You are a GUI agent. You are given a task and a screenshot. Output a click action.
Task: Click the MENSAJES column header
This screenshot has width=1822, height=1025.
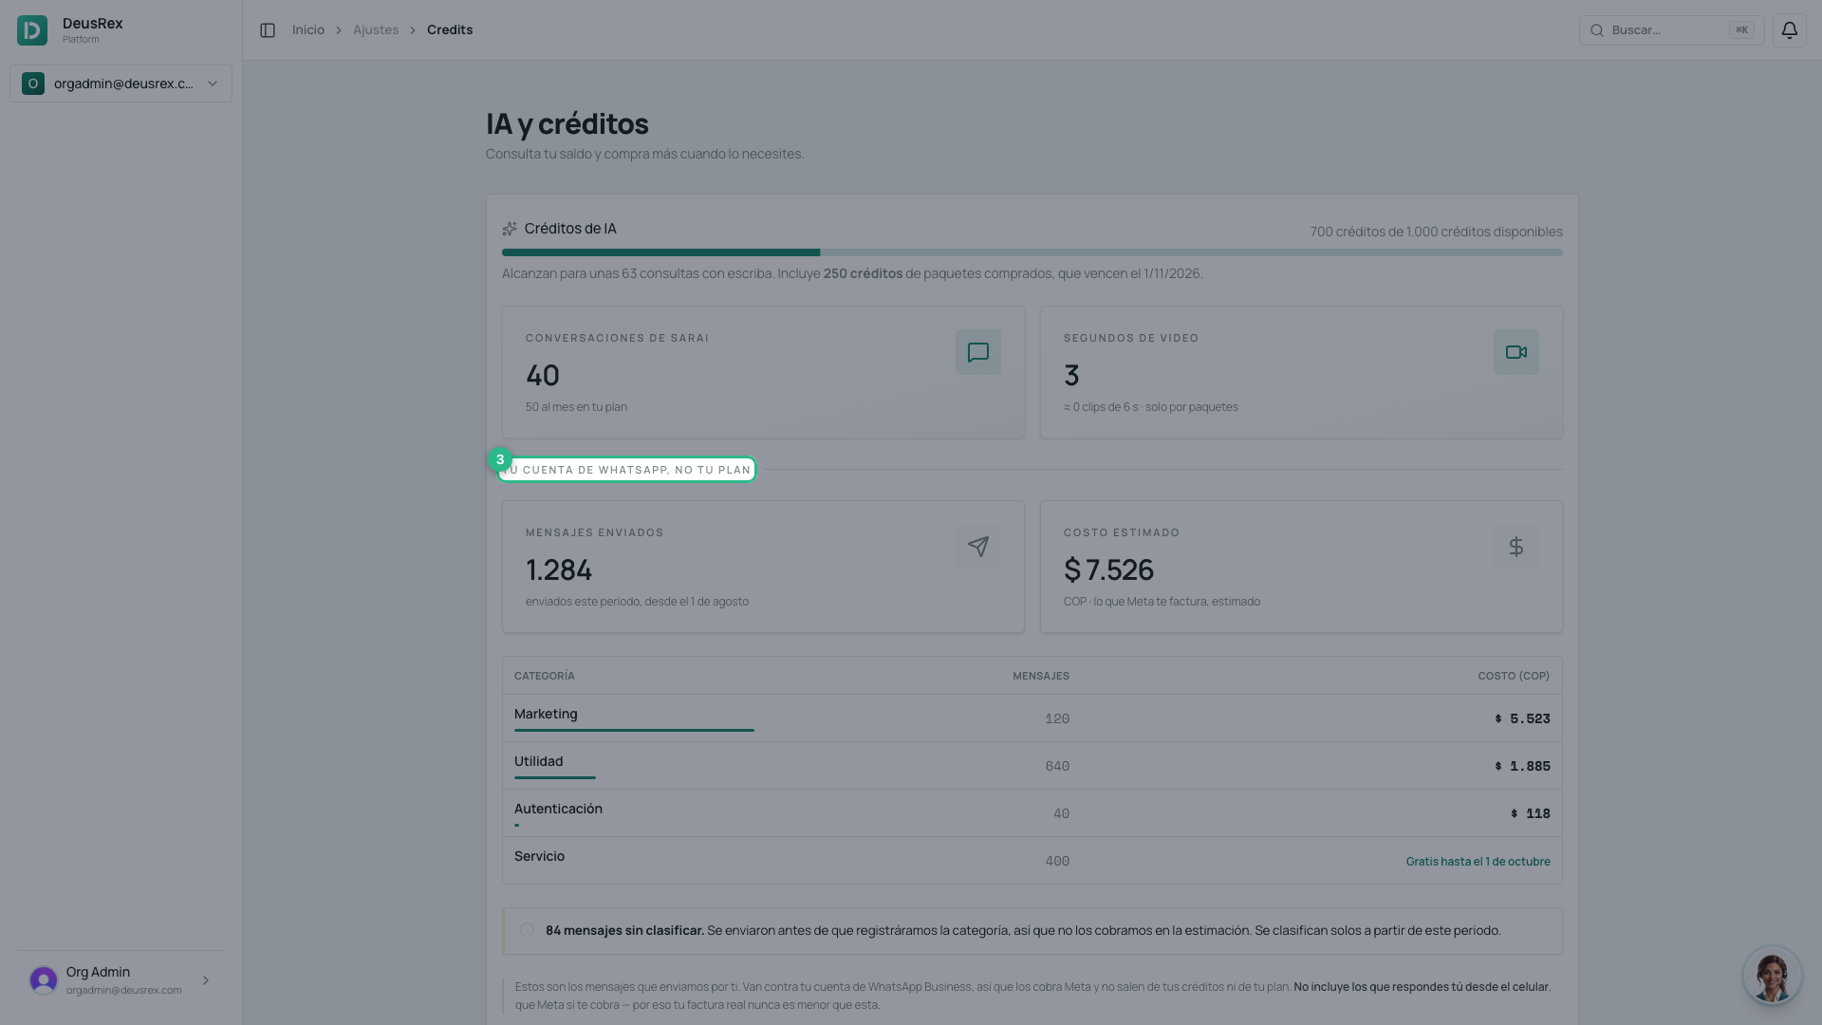(x=1041, y=676)
